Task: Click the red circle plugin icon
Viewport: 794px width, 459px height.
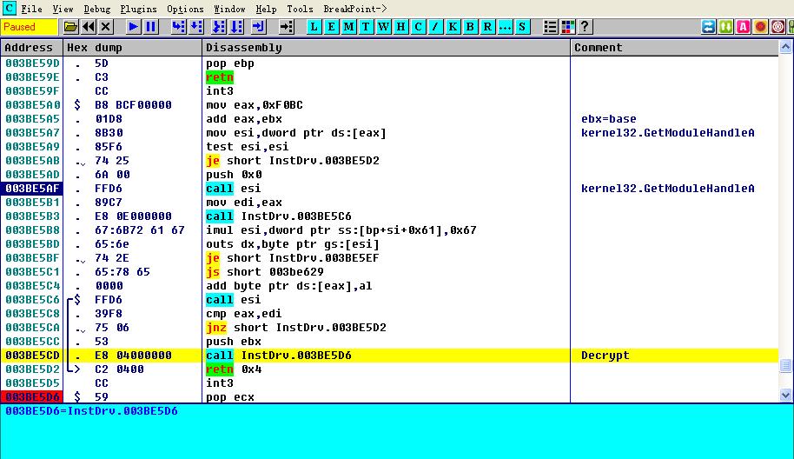Action: click(761, 27)
